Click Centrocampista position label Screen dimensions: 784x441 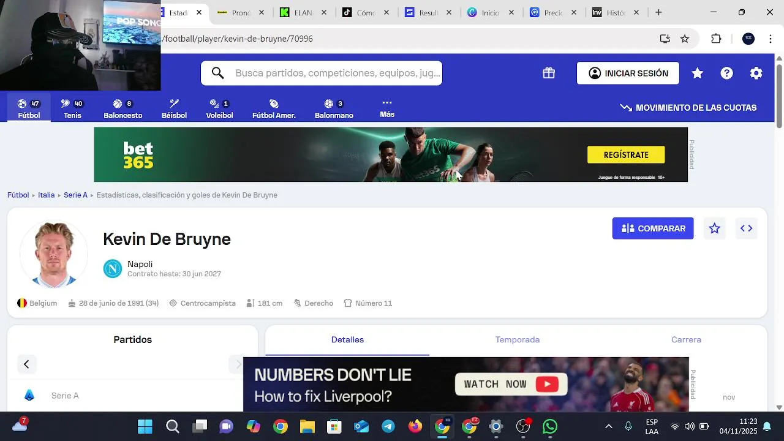(208, 303)
